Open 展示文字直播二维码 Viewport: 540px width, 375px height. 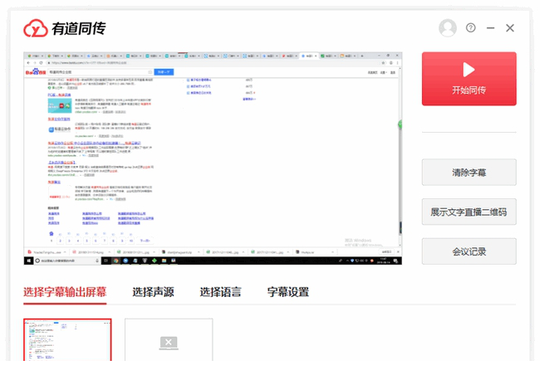coord(469,212)
